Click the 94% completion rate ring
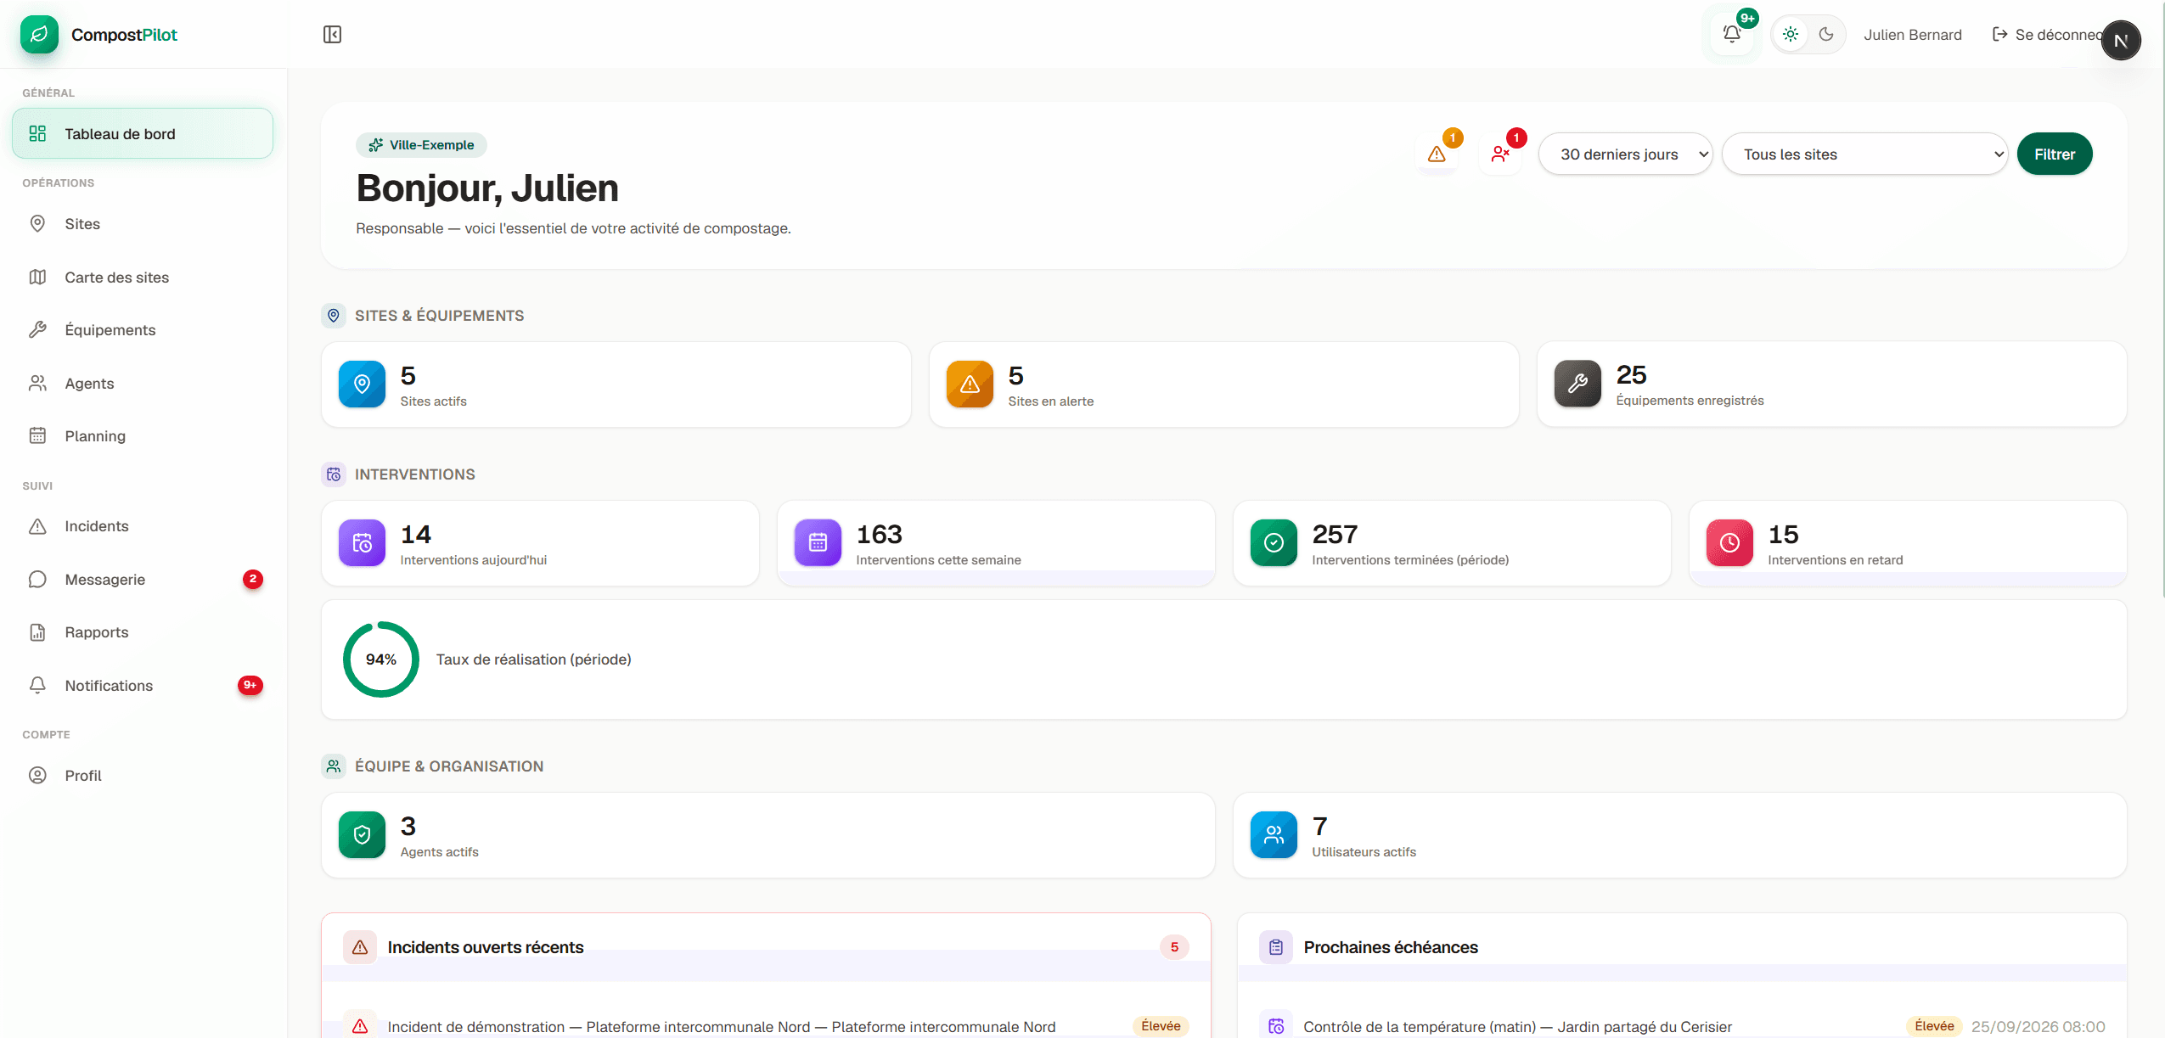This screenshot has width=2165, height=1038. click(x=381, y=659)
